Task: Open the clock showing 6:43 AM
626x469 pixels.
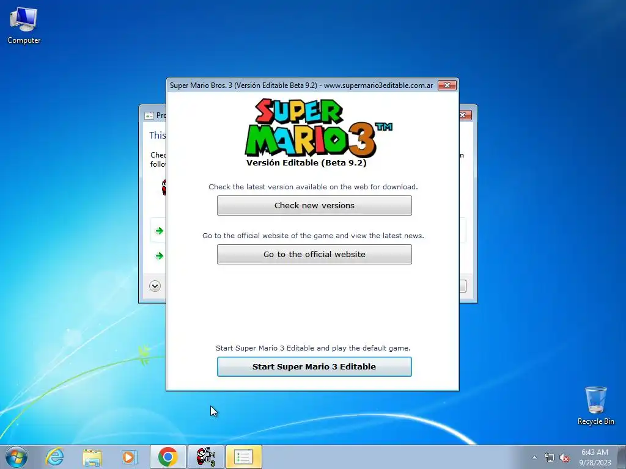Action: pos(595,457)
